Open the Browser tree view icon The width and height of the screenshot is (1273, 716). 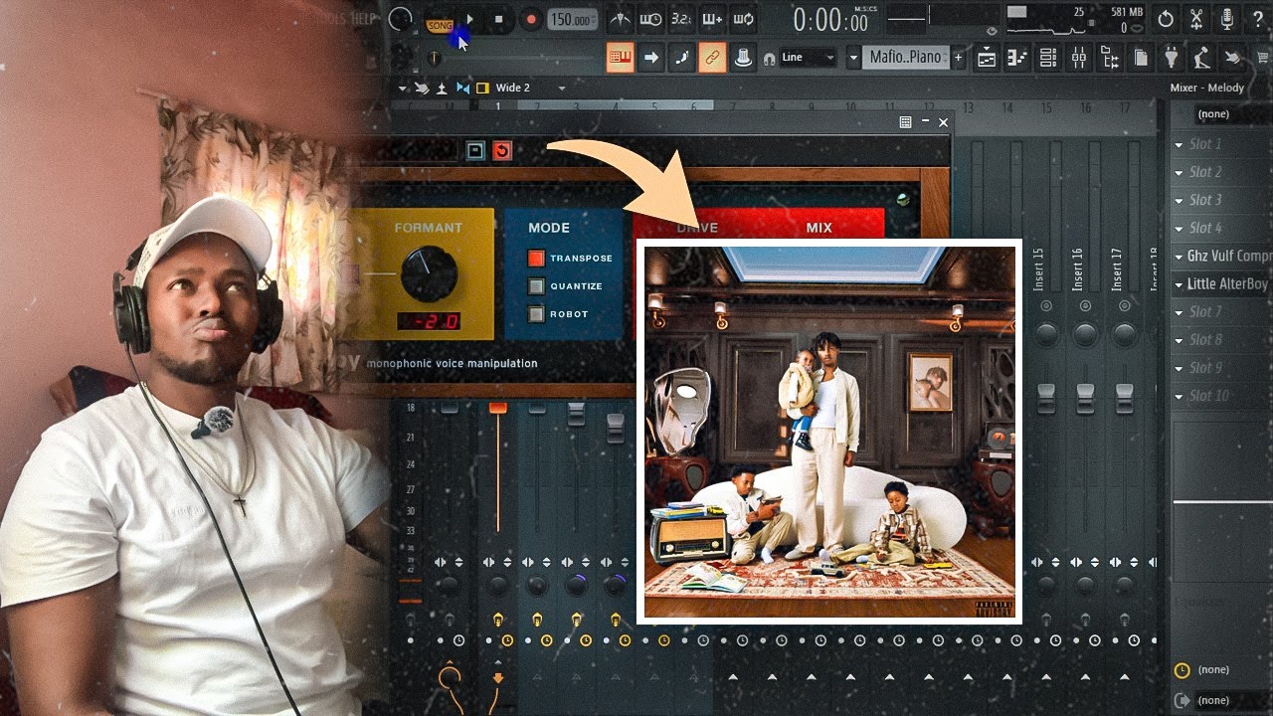click(x=1110, y=59)
